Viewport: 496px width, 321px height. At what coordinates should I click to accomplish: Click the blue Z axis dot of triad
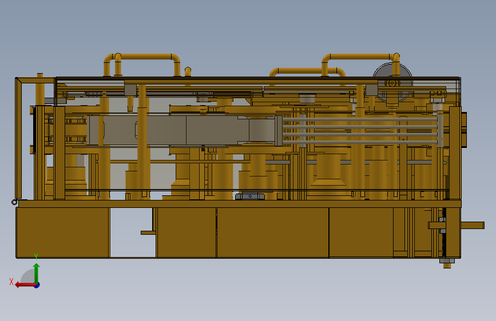click(37, 285)
